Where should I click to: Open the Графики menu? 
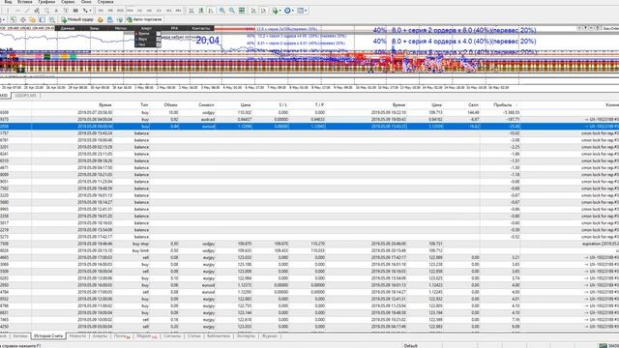(x=46, y=2)
